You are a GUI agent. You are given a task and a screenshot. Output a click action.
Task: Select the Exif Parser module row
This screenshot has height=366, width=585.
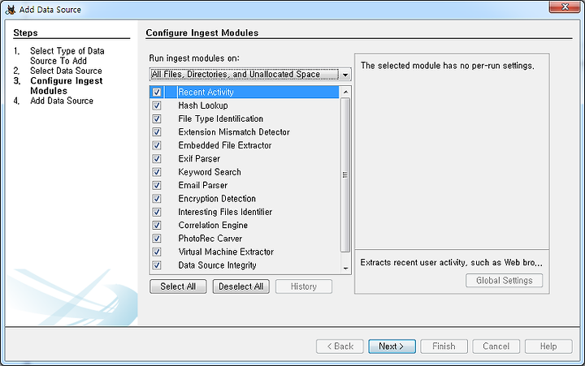click(x=245, y=159)
